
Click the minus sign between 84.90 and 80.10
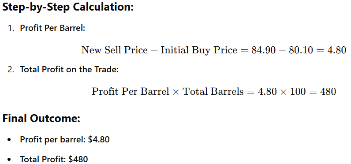282,51
